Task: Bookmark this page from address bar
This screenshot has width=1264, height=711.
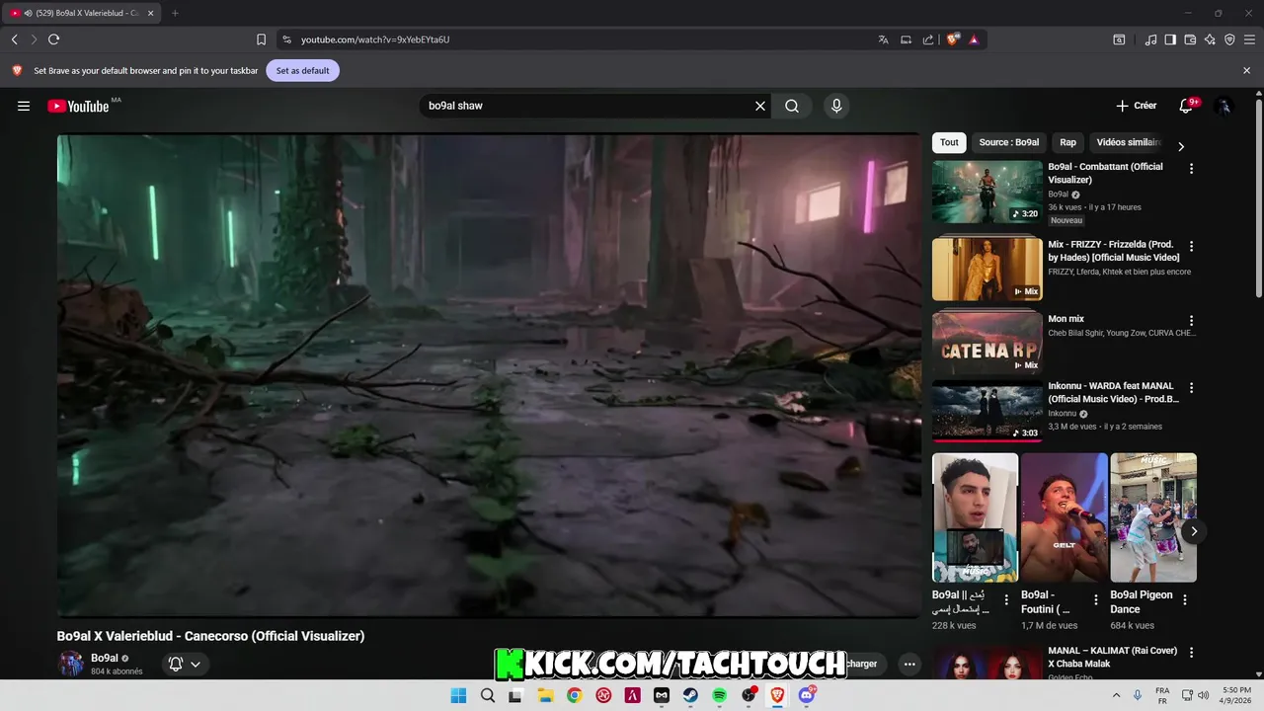Action: point(261,39)
